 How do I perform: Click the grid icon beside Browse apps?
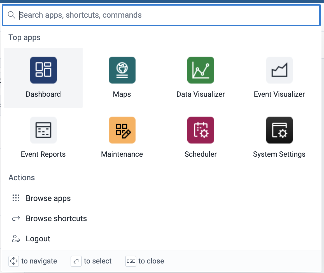click(16, 198)
